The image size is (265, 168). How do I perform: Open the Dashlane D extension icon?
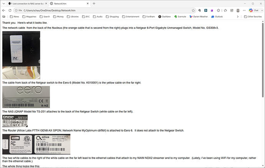click(206, 10)
